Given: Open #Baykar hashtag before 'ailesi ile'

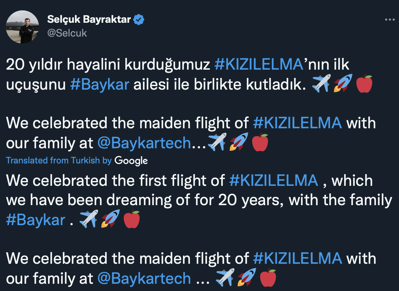Looking at the screenshot, I should [x=99, y=85].
